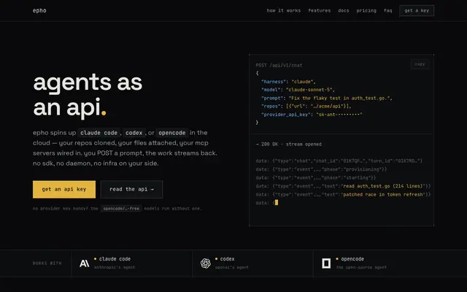Click the "model": "claude-sonnet-5" line

coord(298,90)
